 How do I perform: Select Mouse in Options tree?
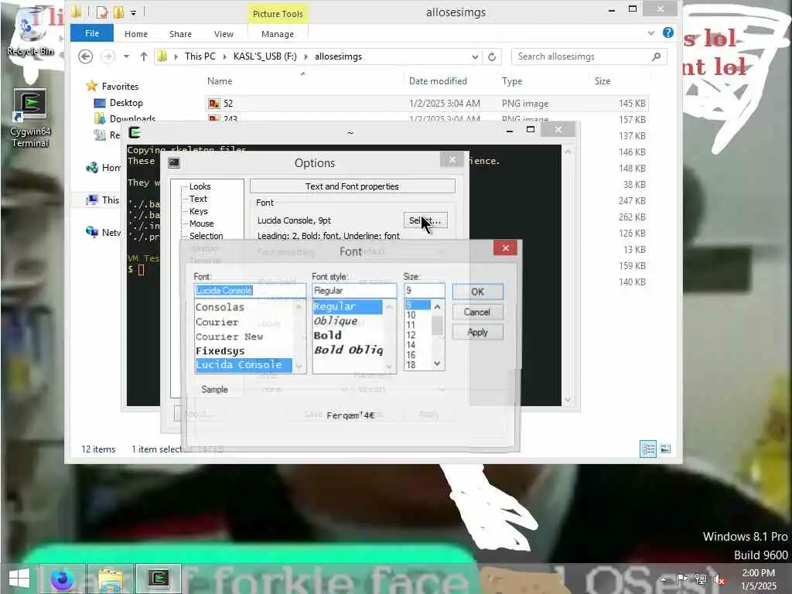tap(202, 224)
